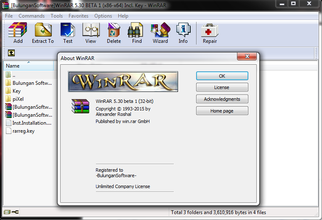Open the Tools menu

pyautogui.click(x=57, y=16)
